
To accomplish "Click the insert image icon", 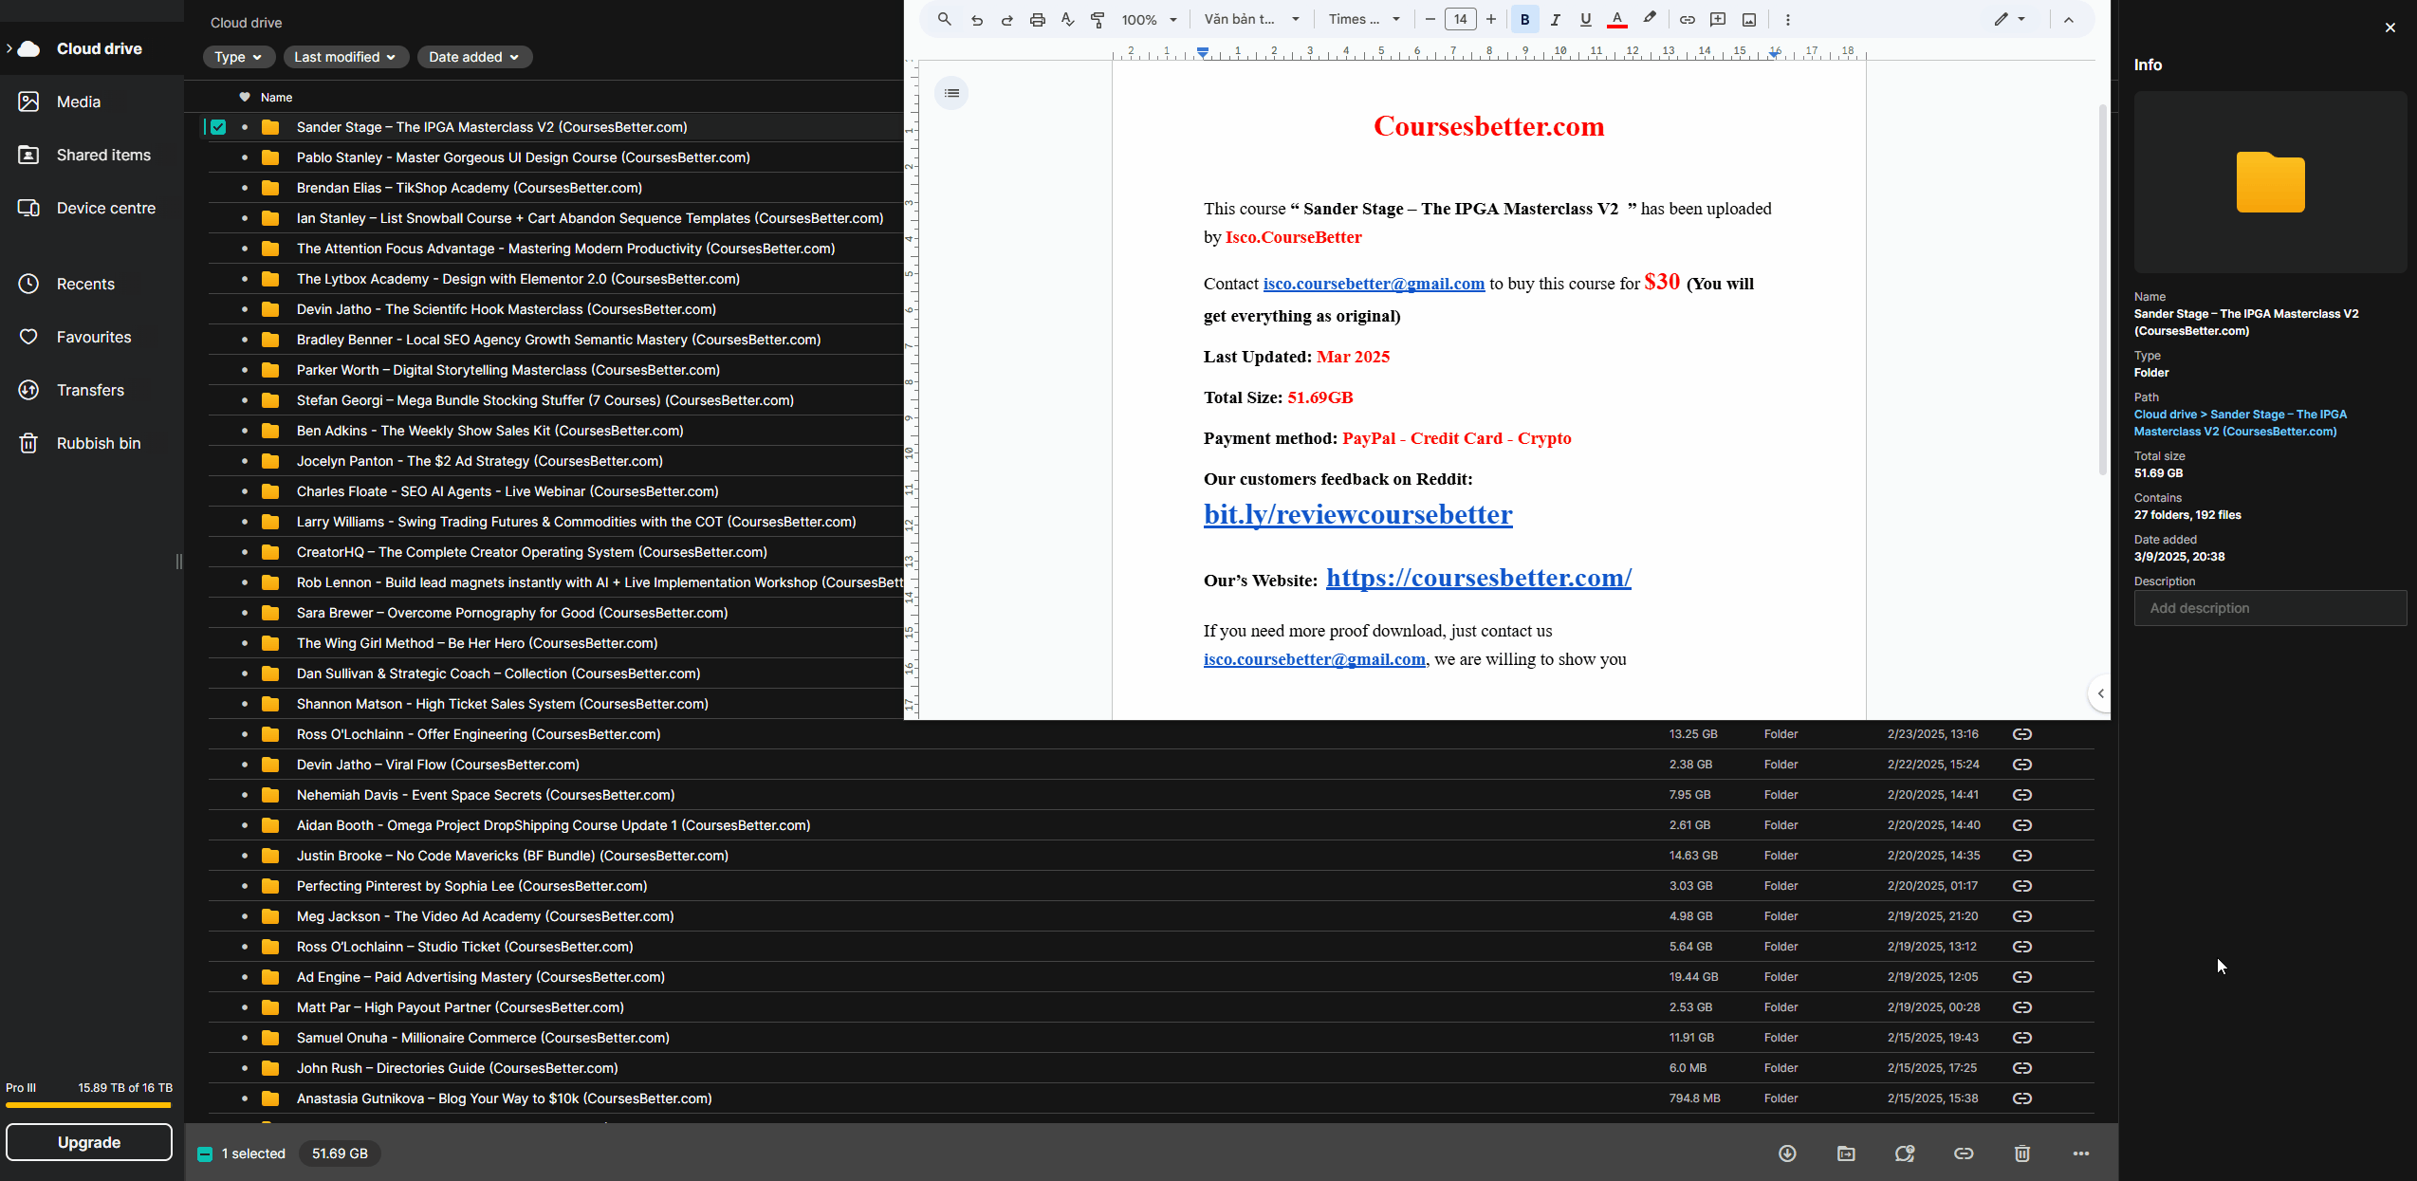I will [x=1749, y=19].
